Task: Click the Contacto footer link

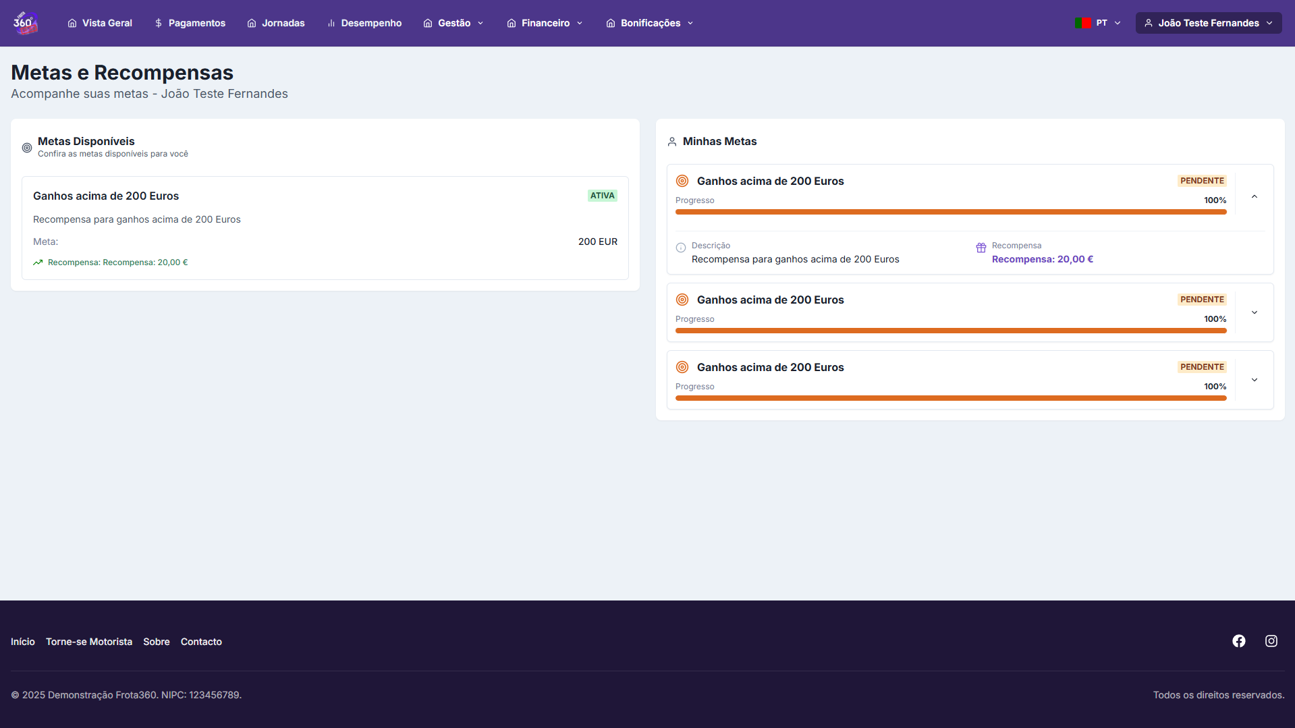Action: [201, 642]
